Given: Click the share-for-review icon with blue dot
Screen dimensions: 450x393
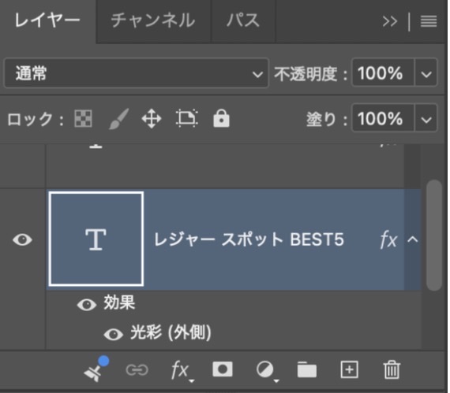Looking at the screenshot, I should (x=96, y=369).
